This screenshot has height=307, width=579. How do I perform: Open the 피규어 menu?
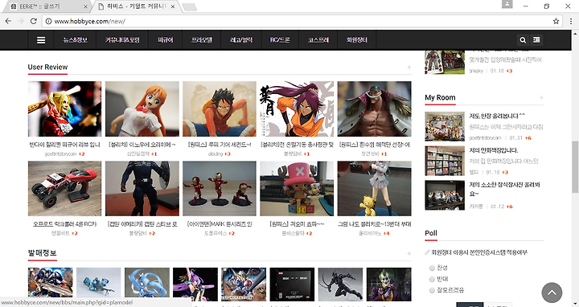click(x=166, y=40)
